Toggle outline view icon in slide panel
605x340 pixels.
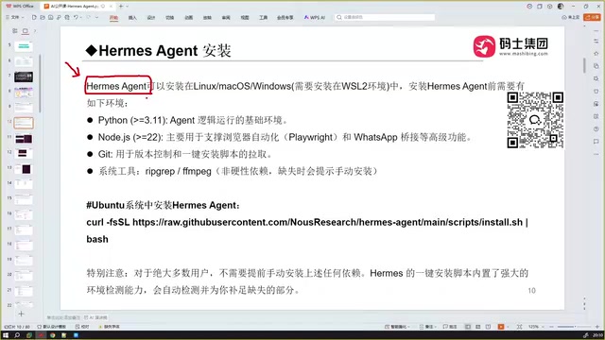point(15,30)
